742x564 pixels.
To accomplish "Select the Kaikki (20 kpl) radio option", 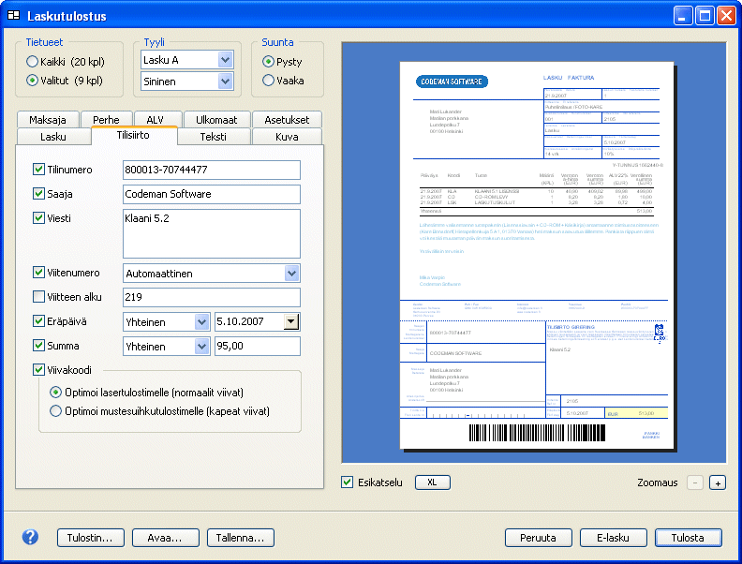I will pyautogui.click(x=33, y=62).
